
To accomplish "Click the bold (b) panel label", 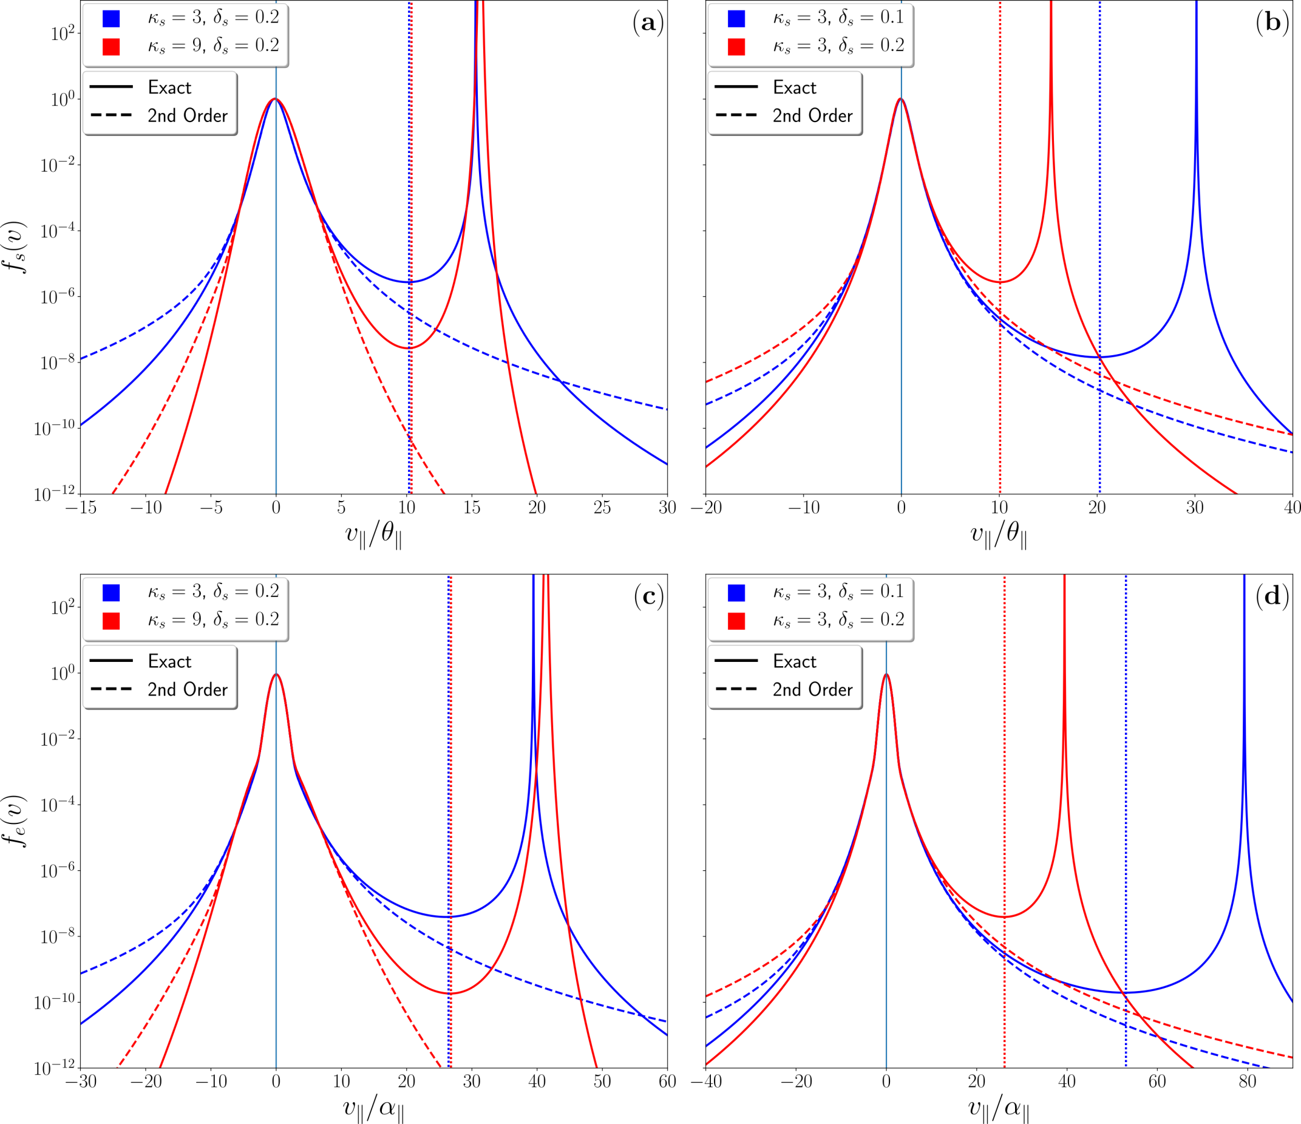I will coord(1272,24).
